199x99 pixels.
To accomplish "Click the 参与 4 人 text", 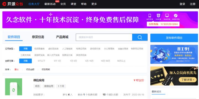I will point(68,95).
